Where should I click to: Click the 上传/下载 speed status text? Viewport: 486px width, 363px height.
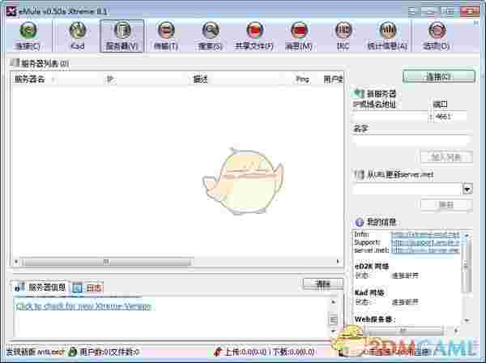(270, 352)
